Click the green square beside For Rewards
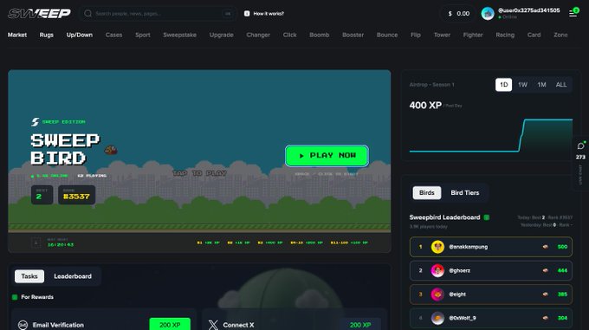Image resolution: width=589 pixels, height=330 pixels. [15, 297]
